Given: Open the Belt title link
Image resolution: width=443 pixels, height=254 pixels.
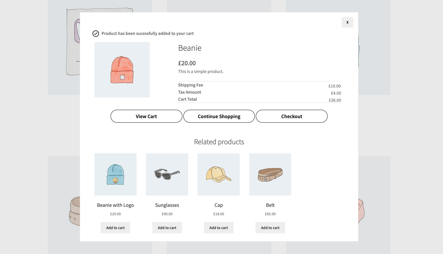Looking at the screenshot, I should (x=270, y=205).
